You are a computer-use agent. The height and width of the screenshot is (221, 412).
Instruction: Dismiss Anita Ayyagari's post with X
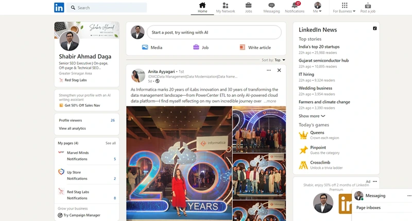[279, 70]
